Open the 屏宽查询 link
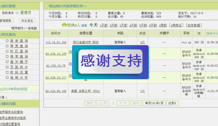218x126 pixels. tap(19, 46)
